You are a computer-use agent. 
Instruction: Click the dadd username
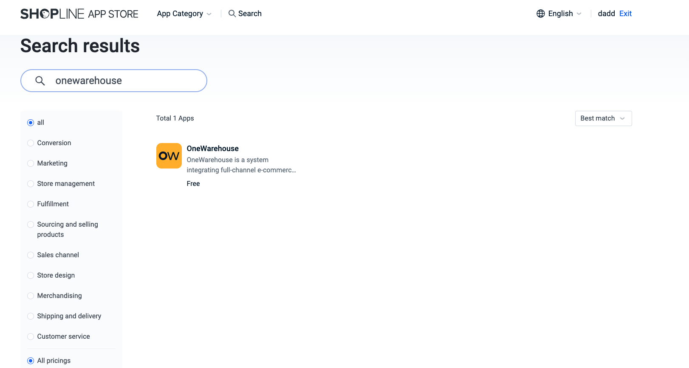606,14
